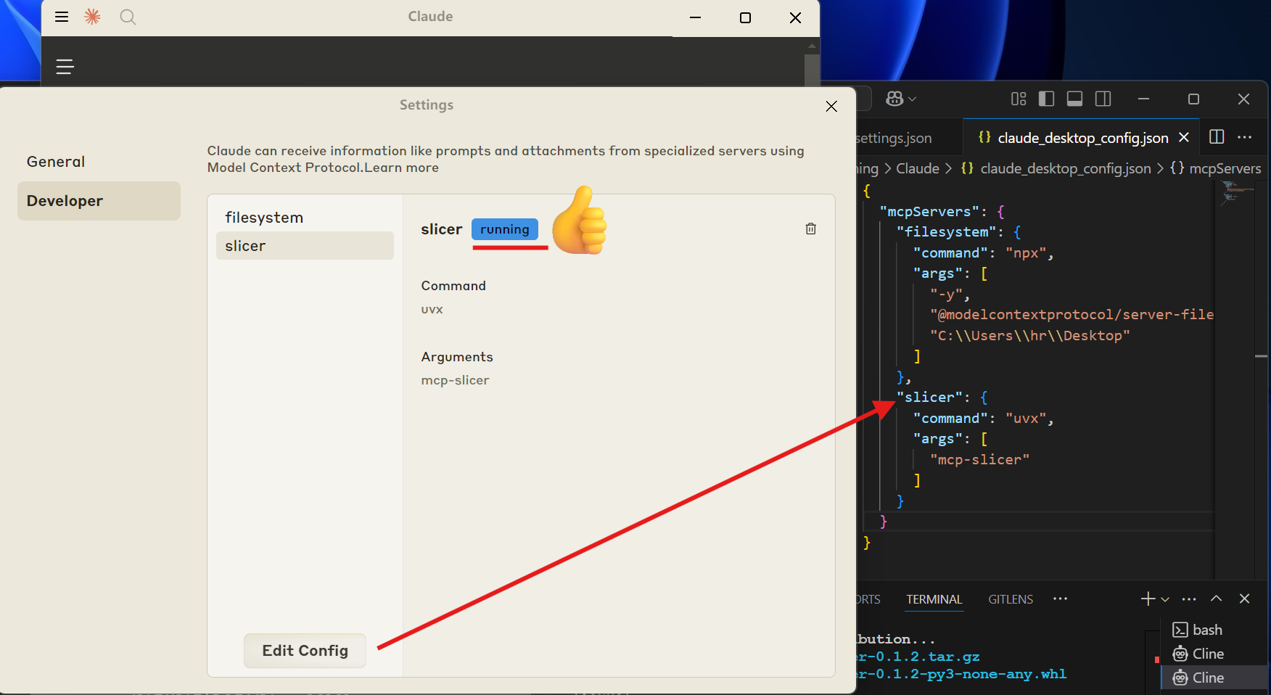The height and width of the screenshot is (695, 1271).
Task: Click the "uvx" string in the JSON editor
Action: 1026,419
